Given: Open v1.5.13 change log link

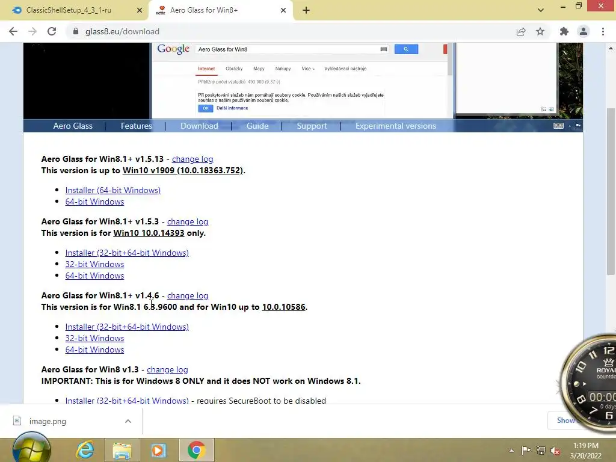Looking at the screenshot, I should pos(192,159).
